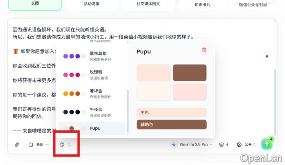Screen dimensions: 285x165
Task: Open the 公开 visibility dropdown
Action: [250, 144]
